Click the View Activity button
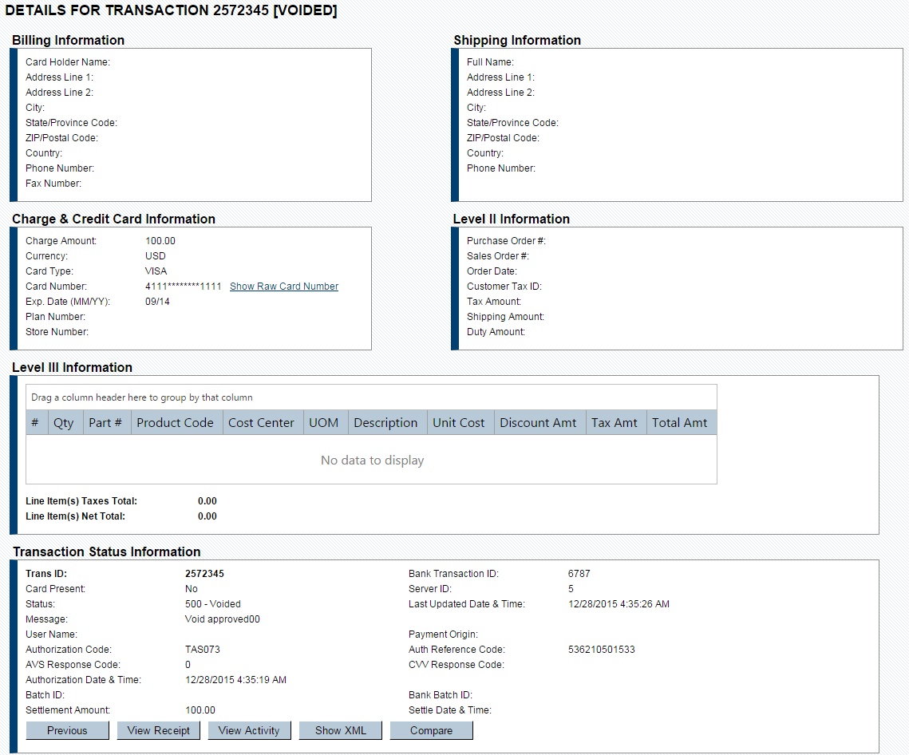The width and height of the screenshot is (909, 755). point(249,730)
